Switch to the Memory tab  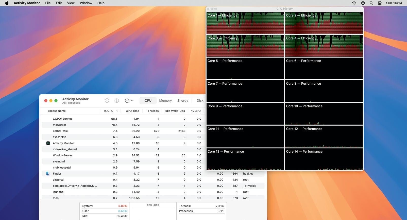tap(165, 101)
